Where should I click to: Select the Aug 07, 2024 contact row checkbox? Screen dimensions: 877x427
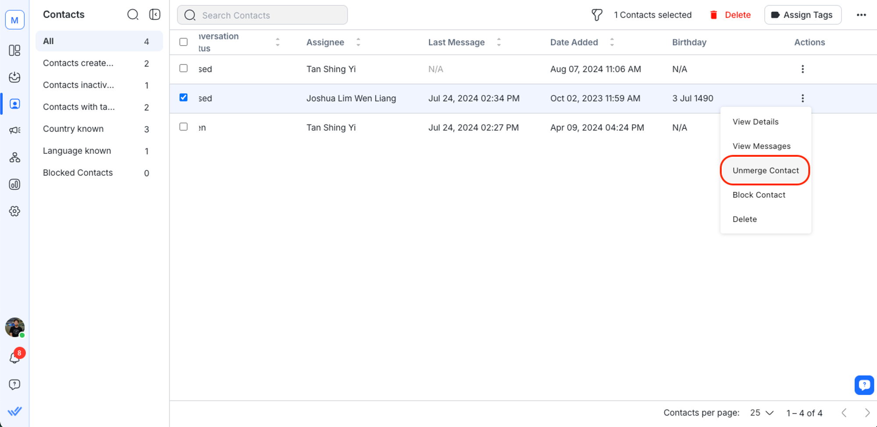[x=184, y=68]
